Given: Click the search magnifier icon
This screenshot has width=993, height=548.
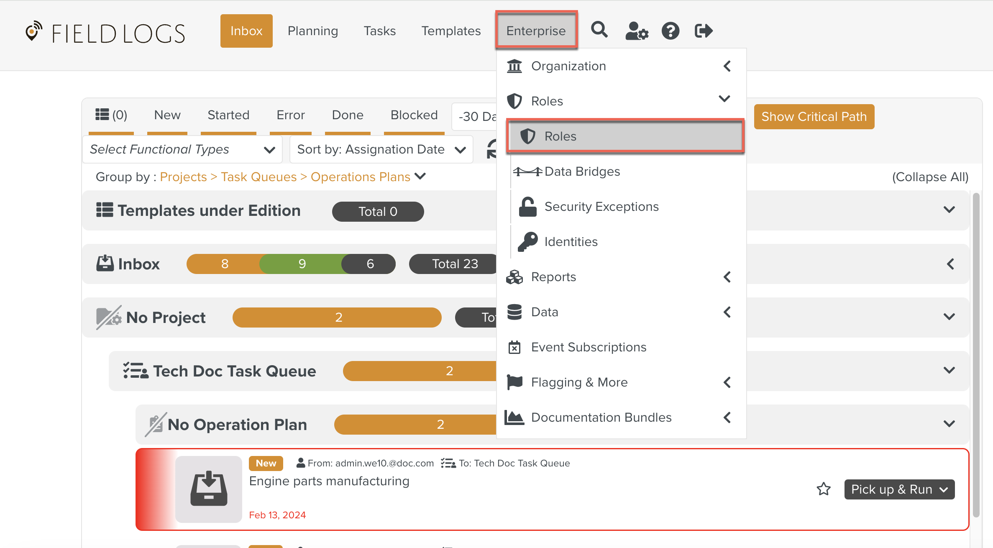Looking at the screenshot, I should tap(599, 30).
